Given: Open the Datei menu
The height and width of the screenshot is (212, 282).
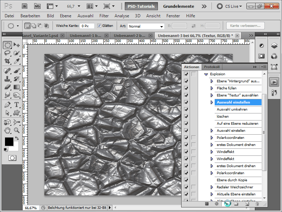Looking at the screenshot, I should tap(10, 16).
